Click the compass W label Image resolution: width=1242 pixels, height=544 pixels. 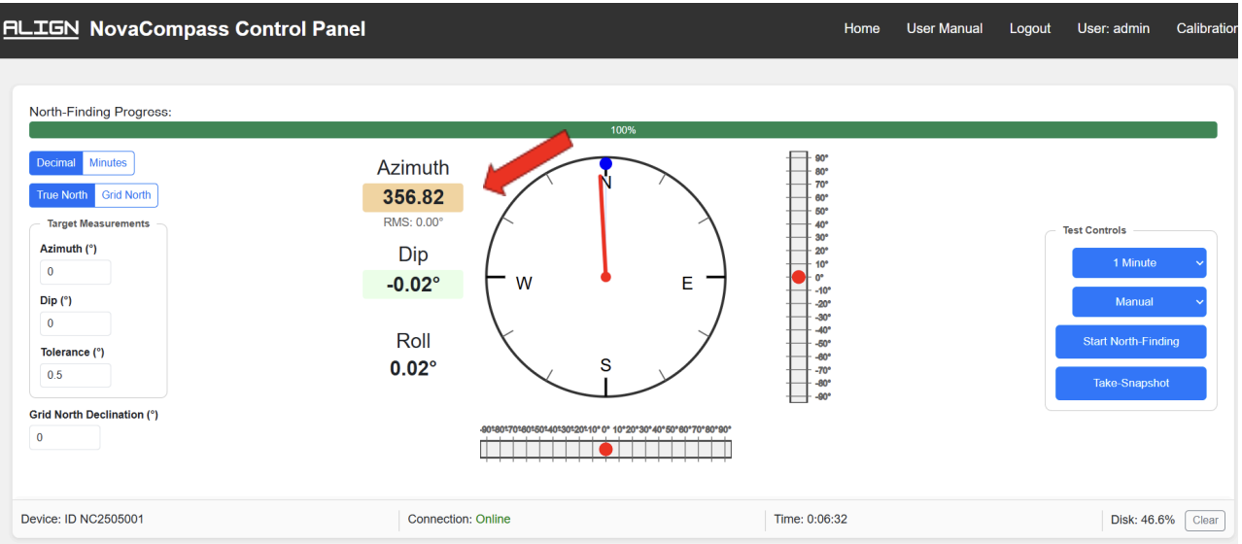pyautogui.click(x=524, y=284)
